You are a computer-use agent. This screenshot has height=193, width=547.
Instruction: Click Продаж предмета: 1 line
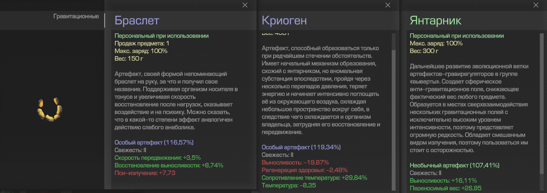click(x=141, y=43)
